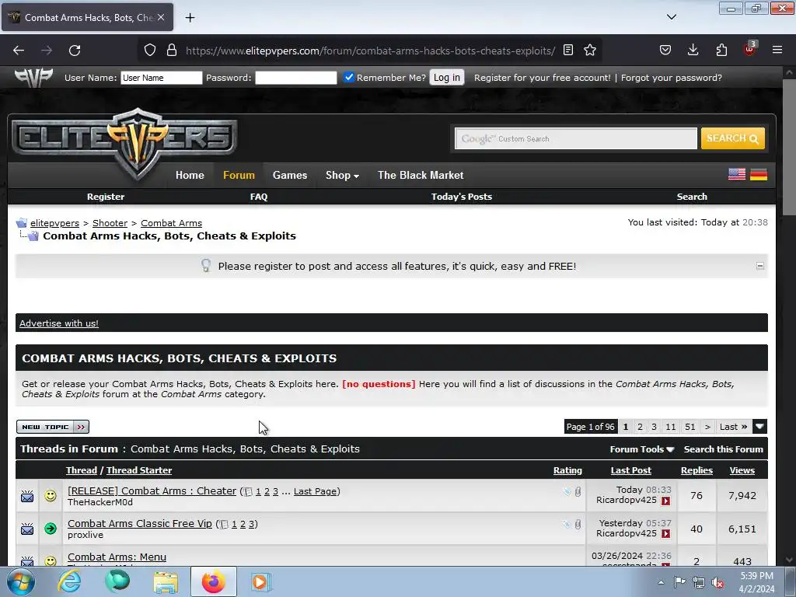
Task: Click the New Topic button
Action: 53,427
